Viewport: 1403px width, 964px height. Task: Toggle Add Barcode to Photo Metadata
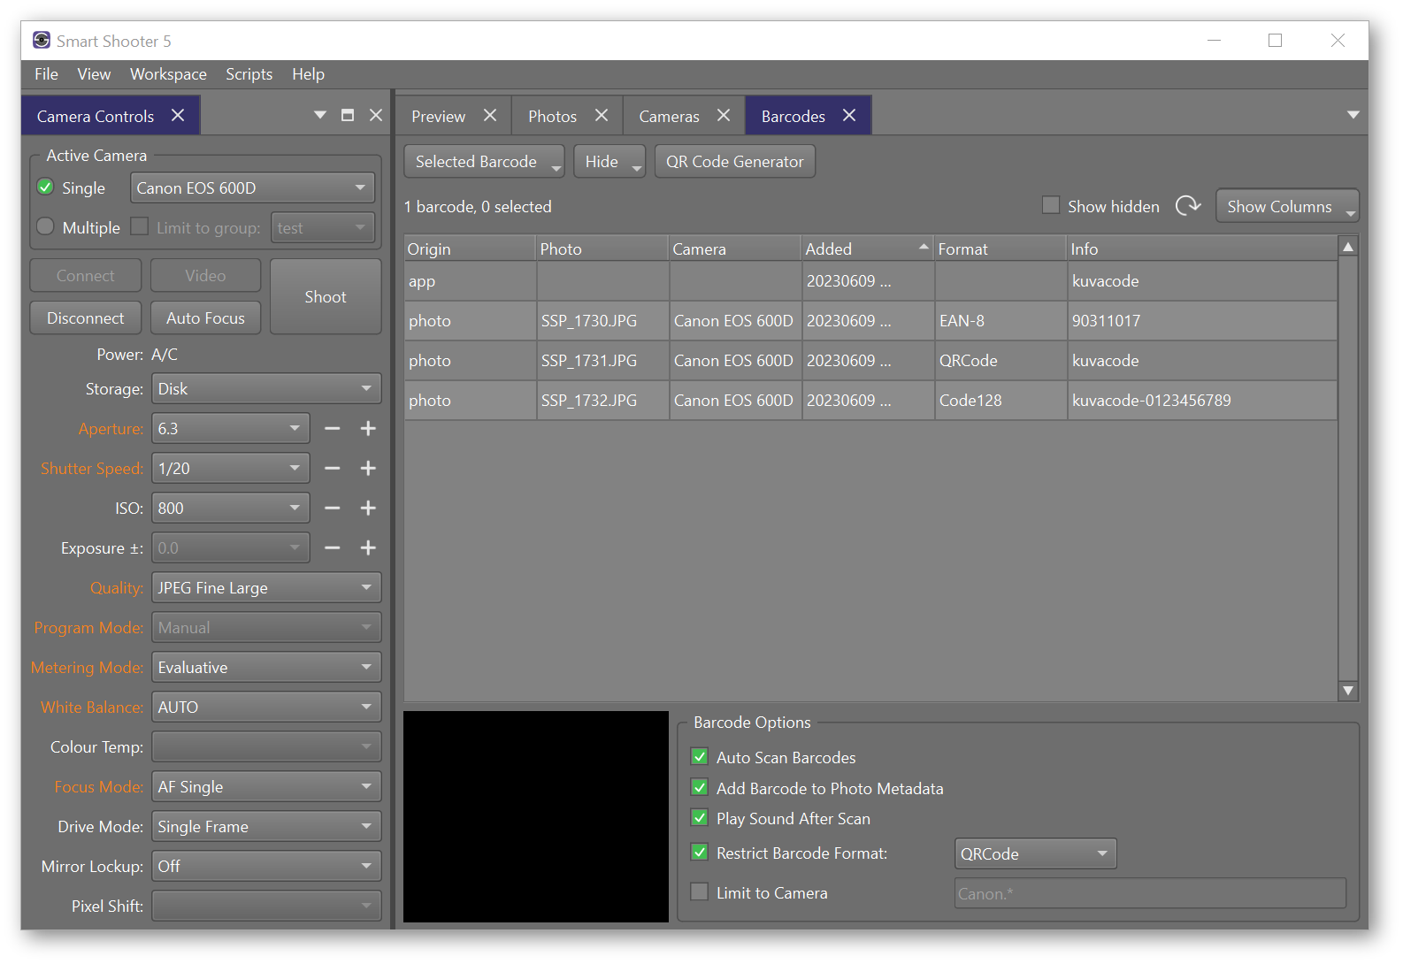pyautogui.click(x=700, y=787)
